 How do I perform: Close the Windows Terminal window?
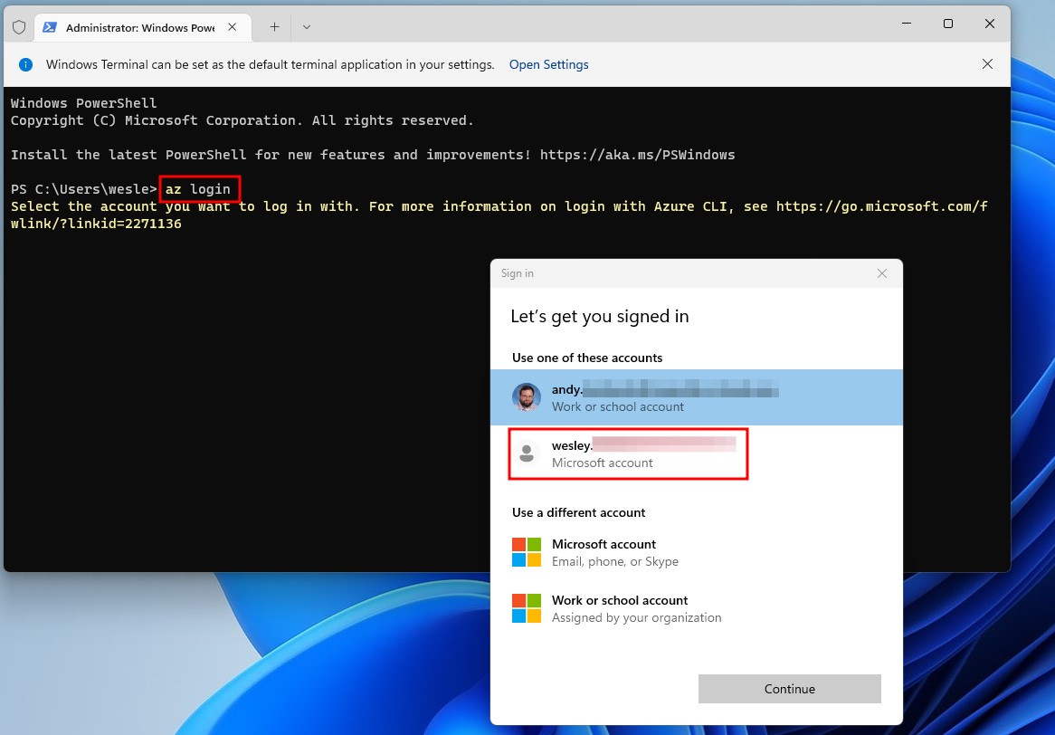click(990, 24)
